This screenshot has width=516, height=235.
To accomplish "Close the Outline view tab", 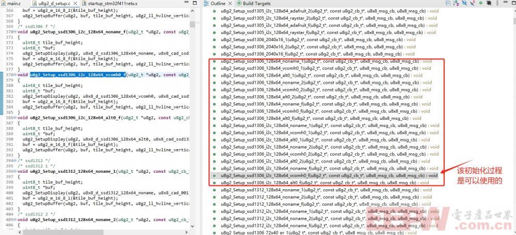I will 230,3.
